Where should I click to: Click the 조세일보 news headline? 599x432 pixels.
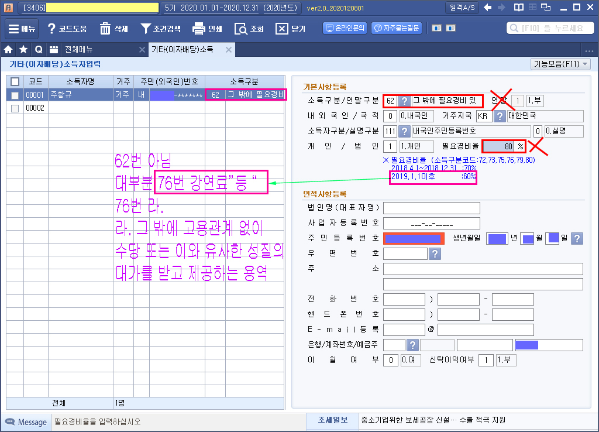click(433, 420)
